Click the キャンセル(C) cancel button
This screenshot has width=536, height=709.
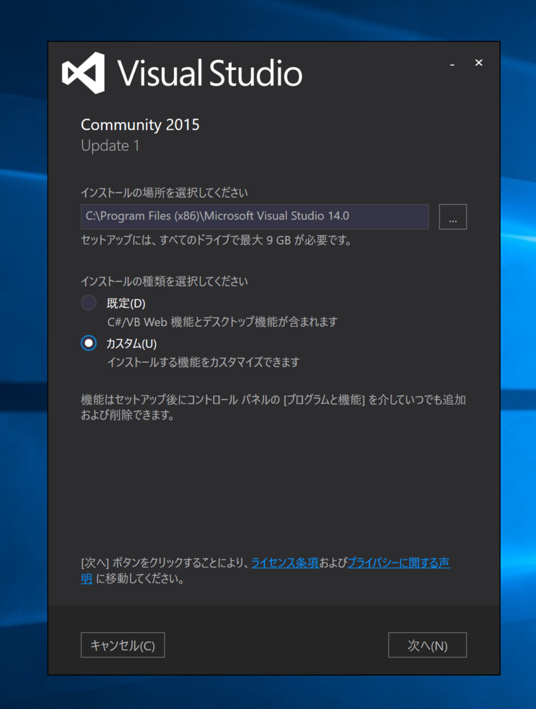123,645
